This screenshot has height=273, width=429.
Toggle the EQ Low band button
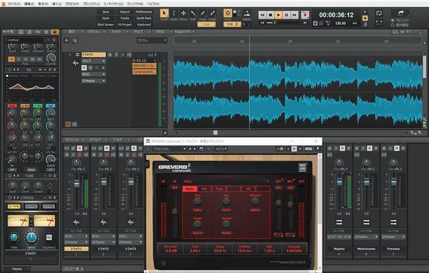pyautogui.click(x=12, y=106)
